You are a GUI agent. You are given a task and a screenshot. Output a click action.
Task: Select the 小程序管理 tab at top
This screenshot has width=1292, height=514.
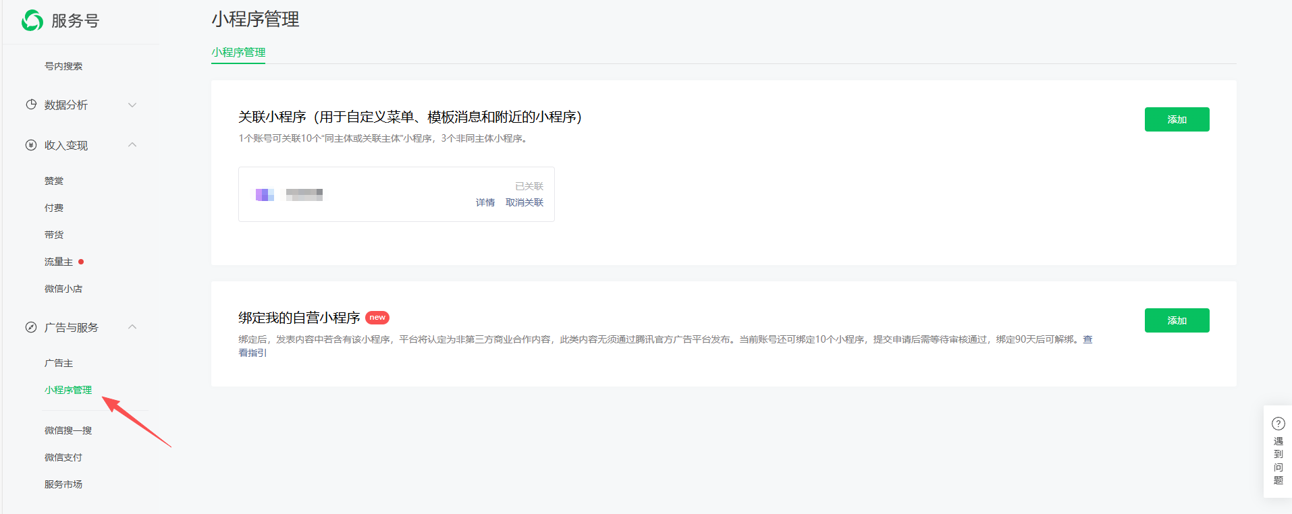[238, 52]
